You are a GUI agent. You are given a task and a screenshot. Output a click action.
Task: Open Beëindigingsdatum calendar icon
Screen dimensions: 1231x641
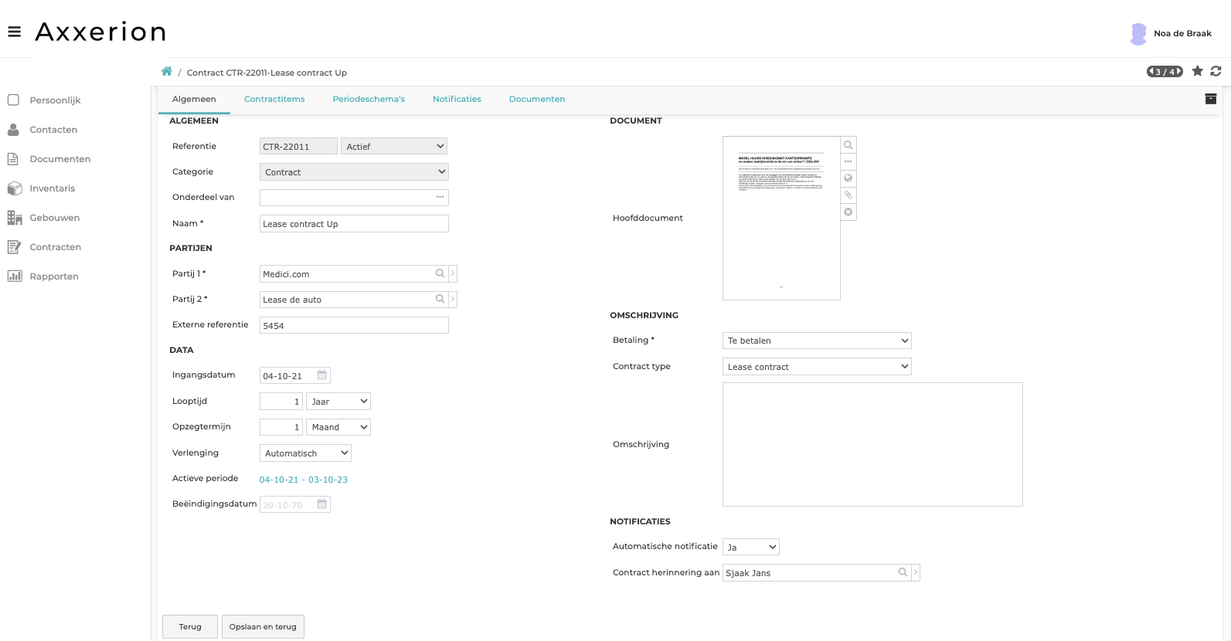click(x=322, y=504)
